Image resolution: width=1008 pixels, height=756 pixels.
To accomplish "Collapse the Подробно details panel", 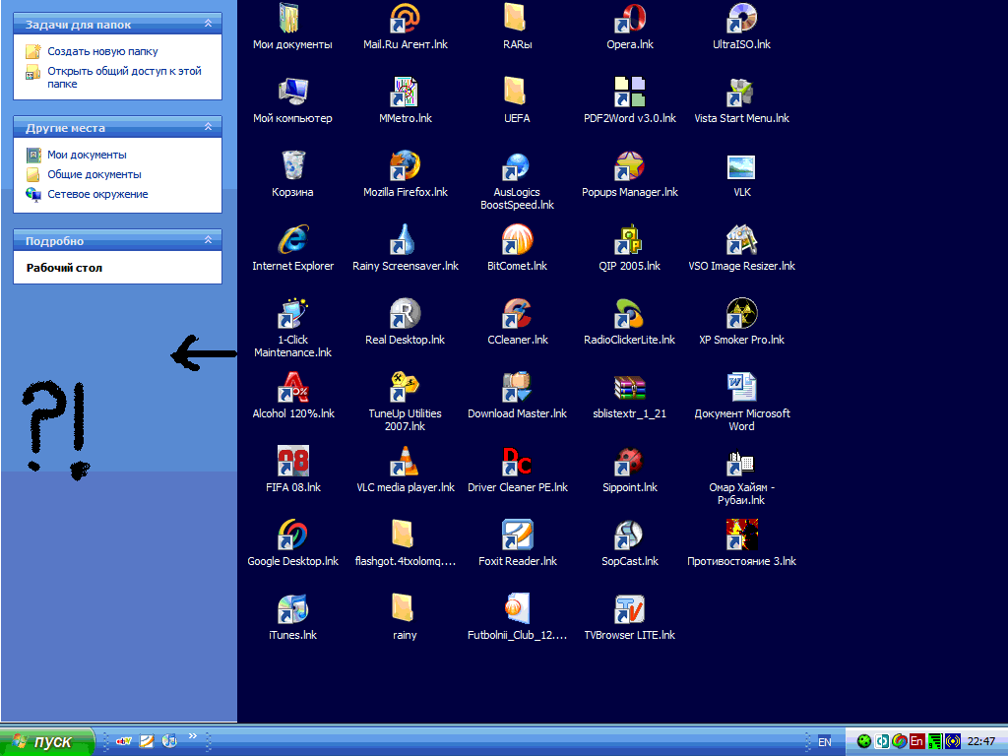I will (x=208, y=241).
